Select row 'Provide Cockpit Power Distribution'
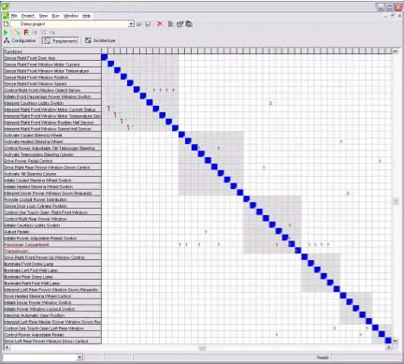 (52, 199)
